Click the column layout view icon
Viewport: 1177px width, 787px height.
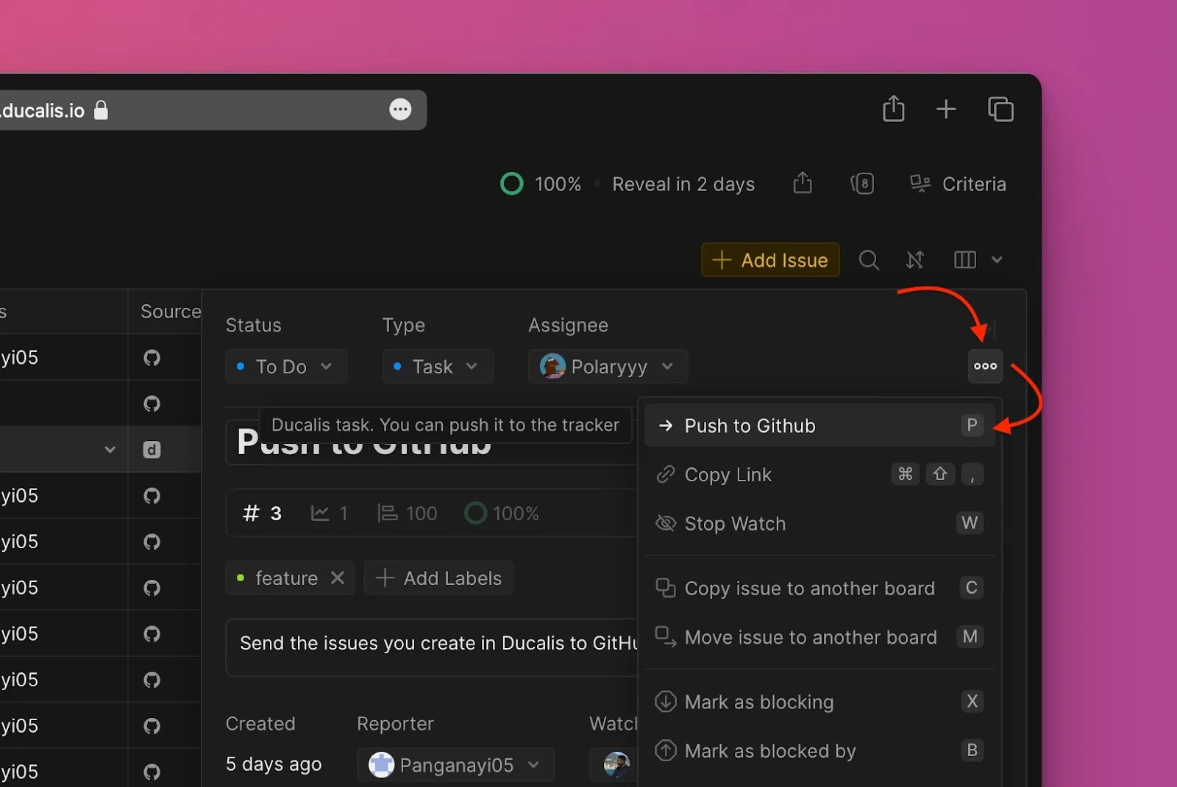(964, 259)
